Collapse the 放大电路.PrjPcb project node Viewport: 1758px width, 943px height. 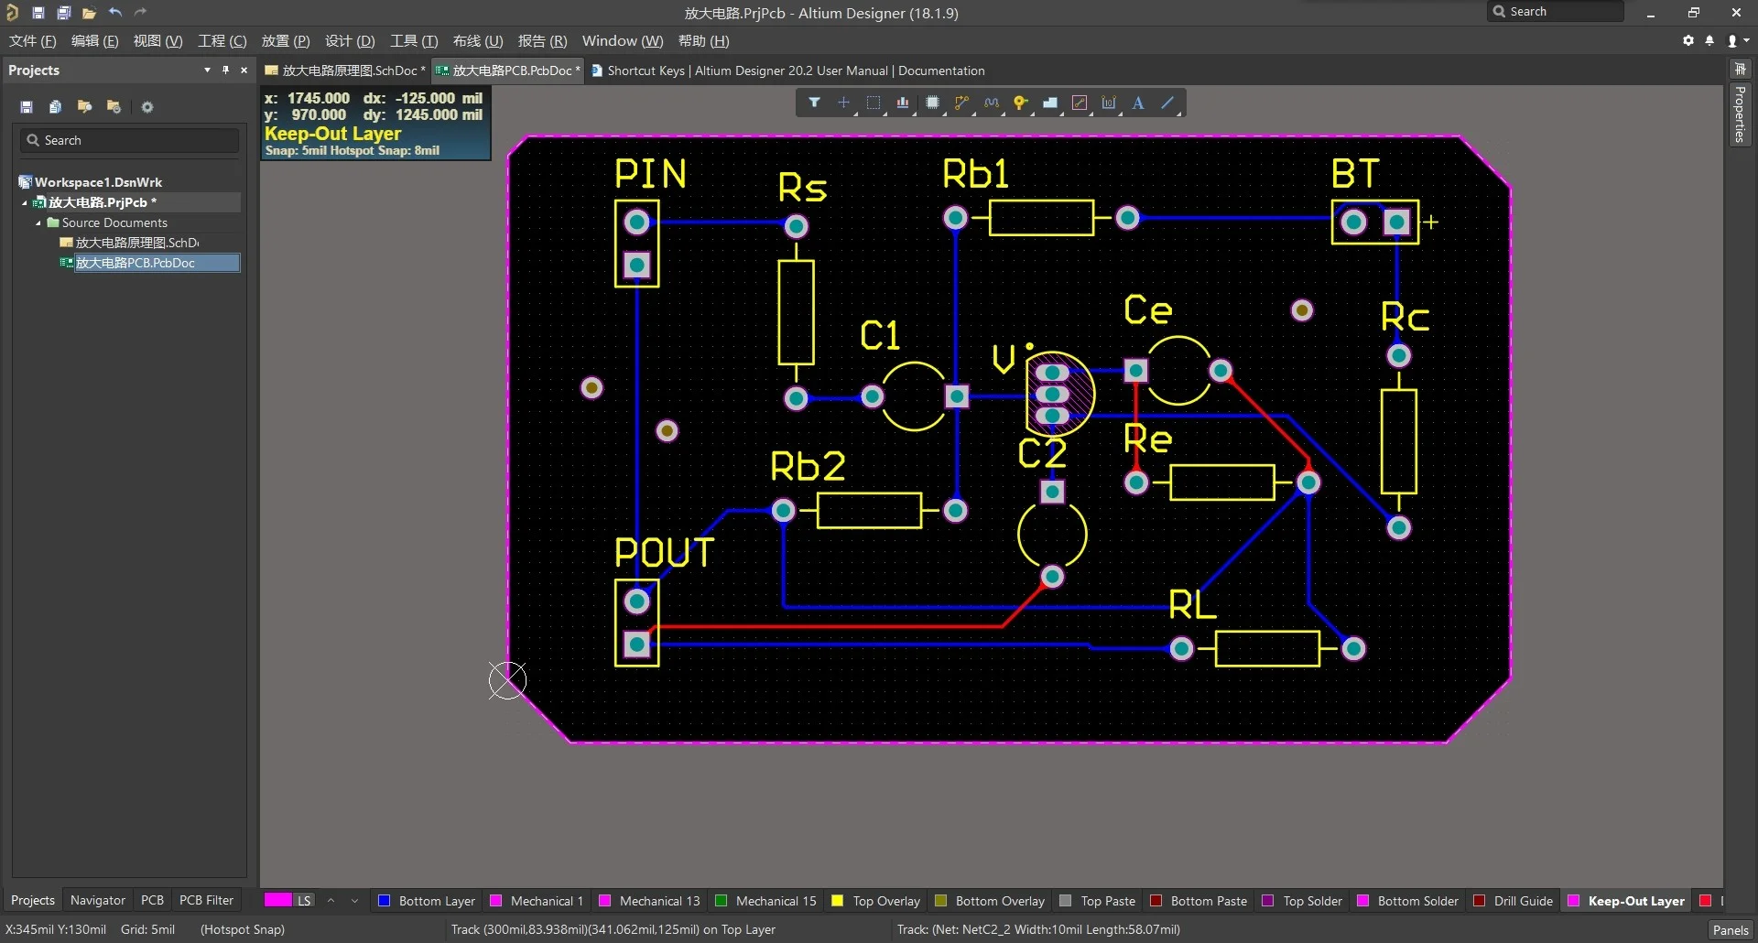pyautogui.click(x=25, y=202)
